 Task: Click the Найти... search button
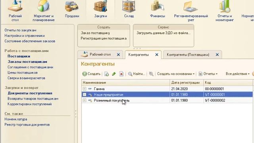(x=137, y=74)
